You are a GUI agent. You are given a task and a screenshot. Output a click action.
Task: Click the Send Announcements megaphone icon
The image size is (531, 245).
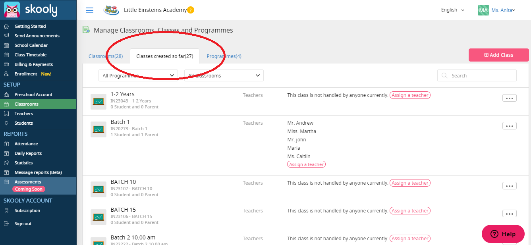click(x=6, y=36)
